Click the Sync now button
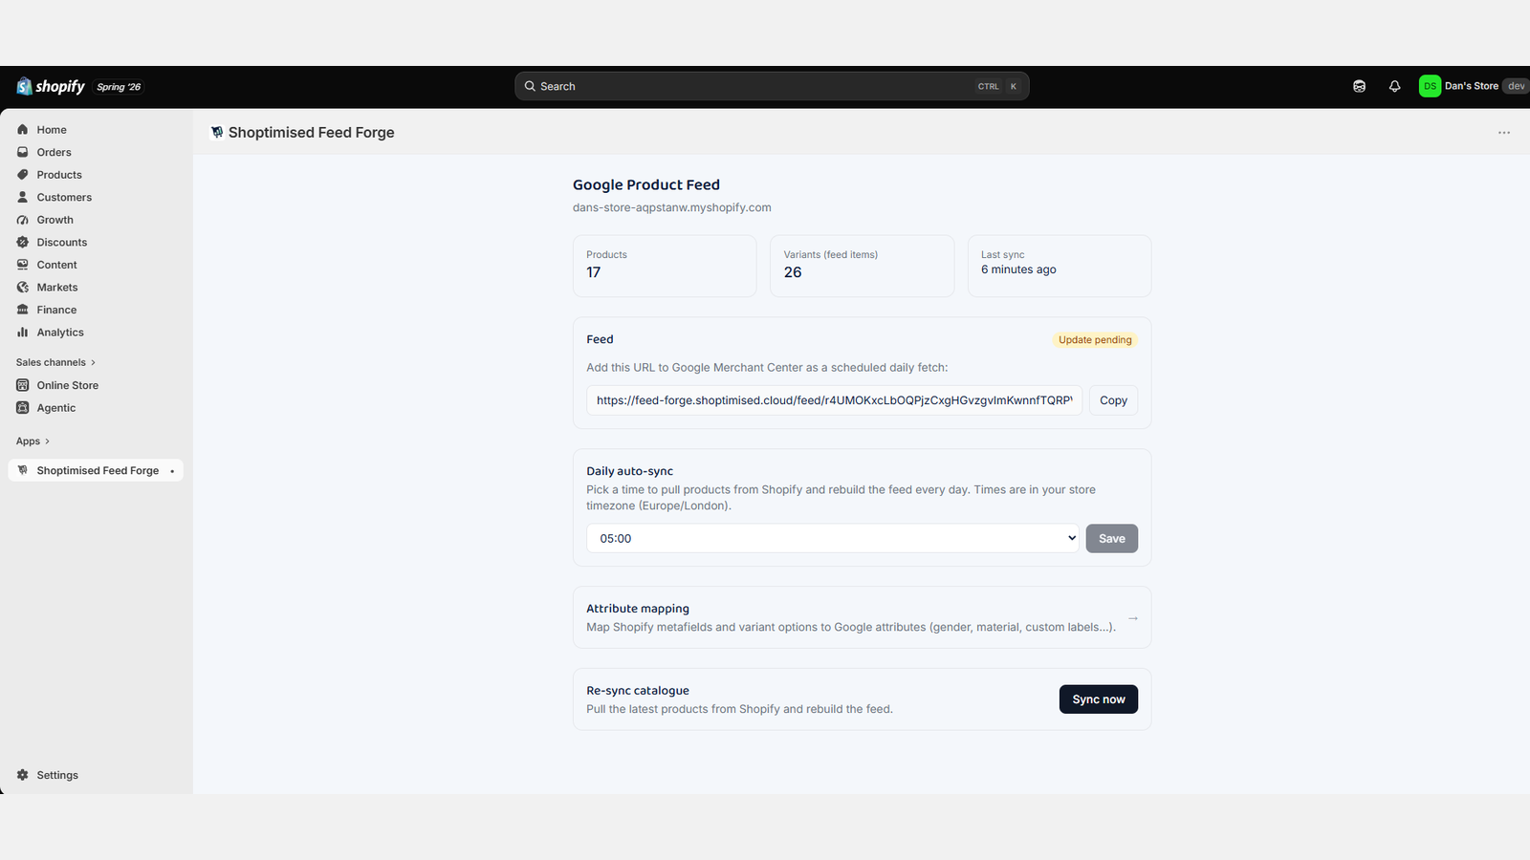The height and width of the screenshot is (860, 1530). click(1099, 699)
